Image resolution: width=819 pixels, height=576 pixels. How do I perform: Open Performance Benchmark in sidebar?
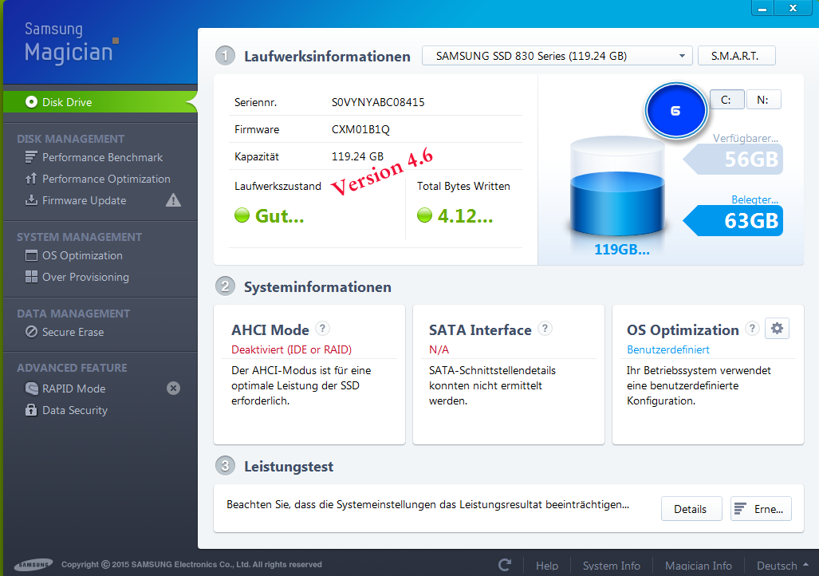[102, 157]
